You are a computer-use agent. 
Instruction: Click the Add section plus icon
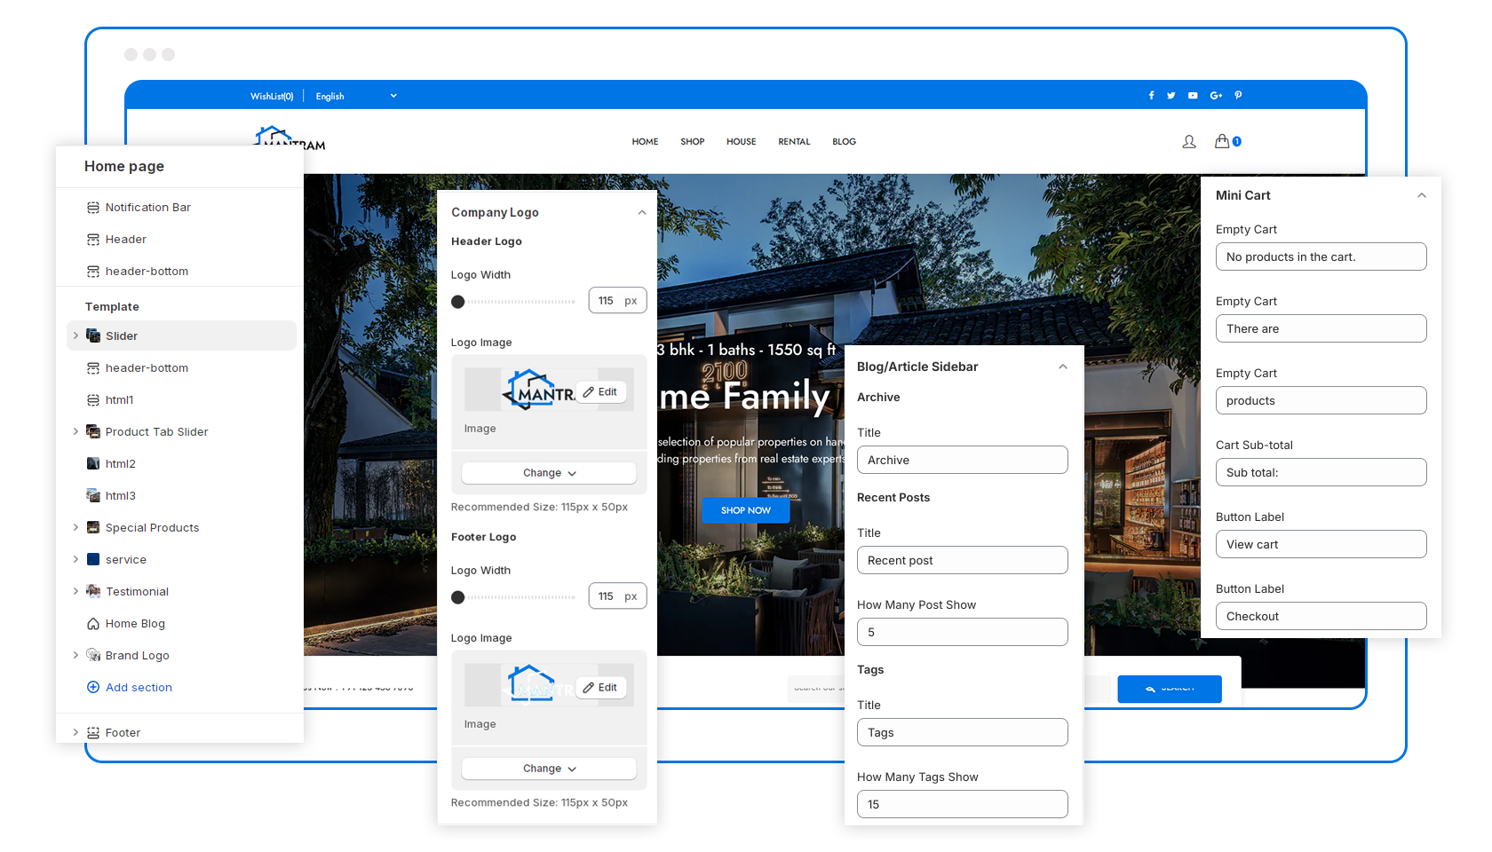[93, 687]
